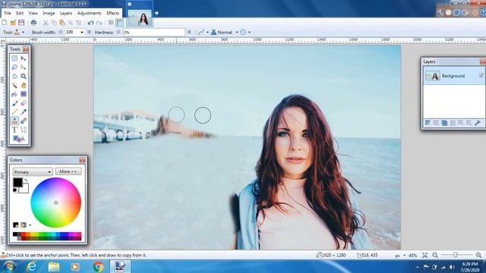The image size is (486, 273).
Task: Toggle the Tools window icon at top right
Action: pos(440,12)
